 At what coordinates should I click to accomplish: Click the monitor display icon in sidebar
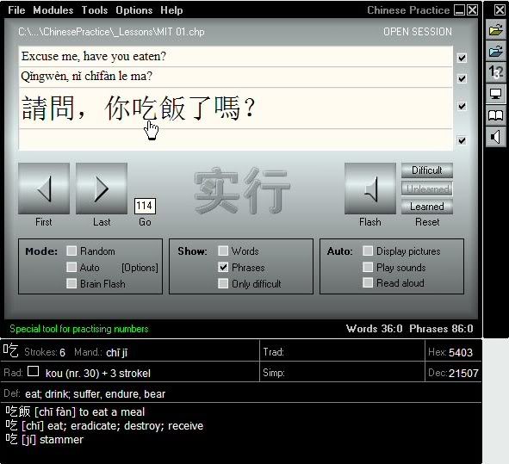click(496, 94)
